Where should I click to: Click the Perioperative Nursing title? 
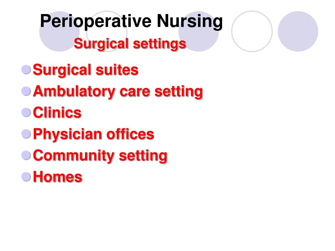coord(132,21)
